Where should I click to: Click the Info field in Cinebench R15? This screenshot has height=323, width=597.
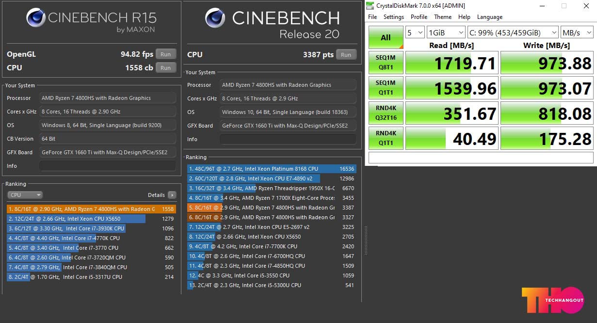point(108,166)
